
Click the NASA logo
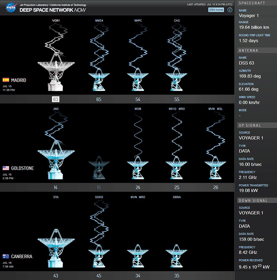[x=11, y=8]
